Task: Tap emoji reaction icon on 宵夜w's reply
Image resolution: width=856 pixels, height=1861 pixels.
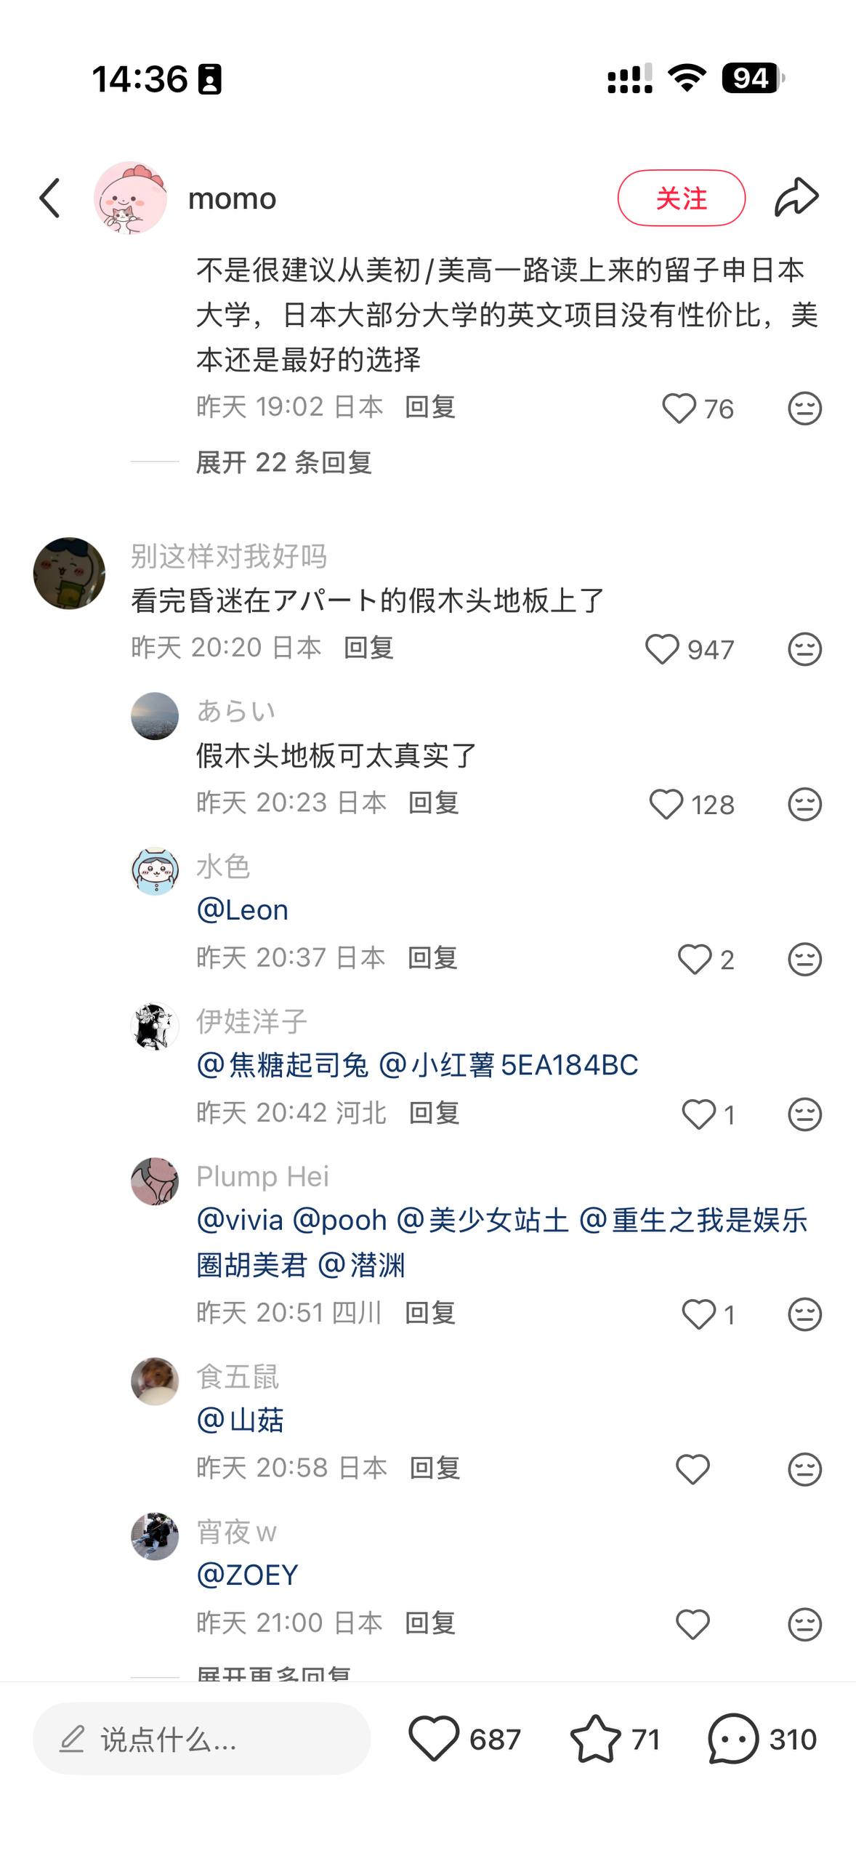Action: pyautogui.click(x=804, y=1624)
